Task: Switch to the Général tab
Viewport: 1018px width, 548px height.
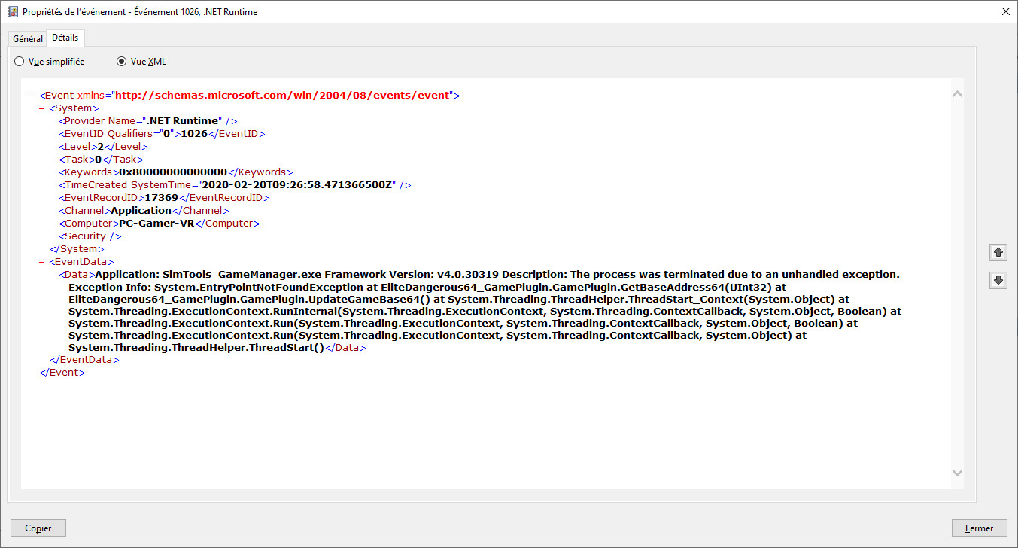Action: (28, 38)
